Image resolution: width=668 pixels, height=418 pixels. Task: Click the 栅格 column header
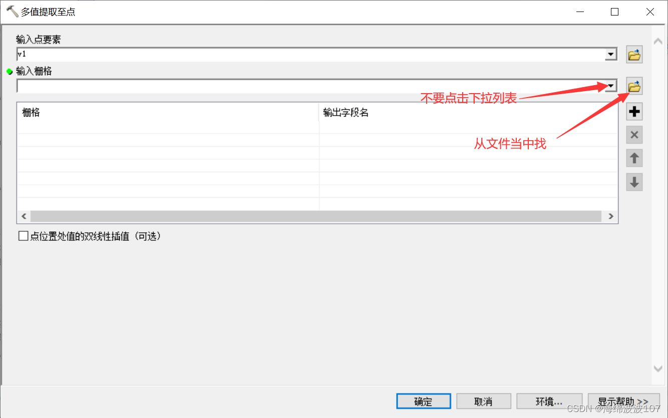(x=168, y=113)
